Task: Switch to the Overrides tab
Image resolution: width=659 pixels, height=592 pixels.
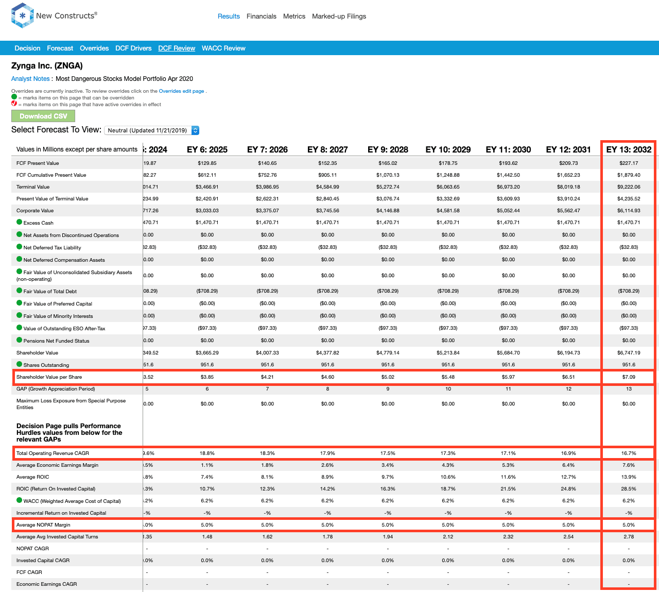Action: coord(94,48)
